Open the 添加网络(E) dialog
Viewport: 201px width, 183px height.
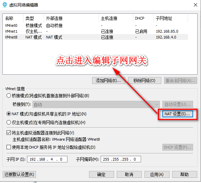coord(109,80)
